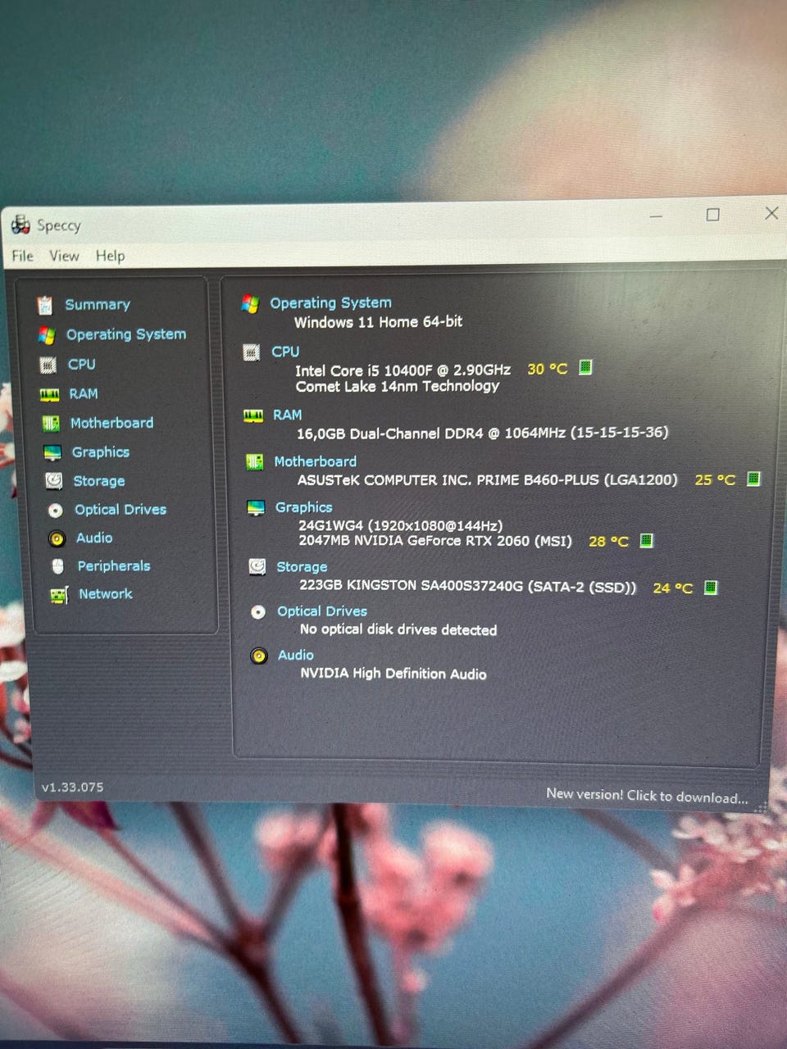This screenshot has width=787, height=1049.
Task: Click the KINGSTON SA400S37240G storage text
Action: 467,586
